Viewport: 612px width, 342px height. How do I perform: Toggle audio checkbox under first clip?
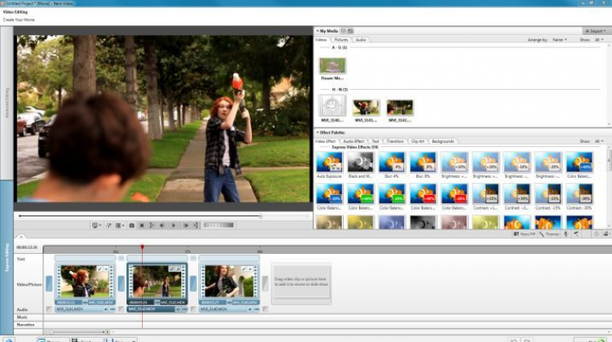[50, 309]
